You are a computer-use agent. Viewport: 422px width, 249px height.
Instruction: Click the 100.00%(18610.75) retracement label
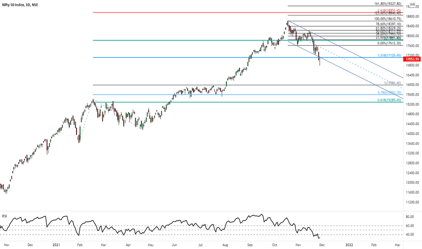[x=388, y=19]
